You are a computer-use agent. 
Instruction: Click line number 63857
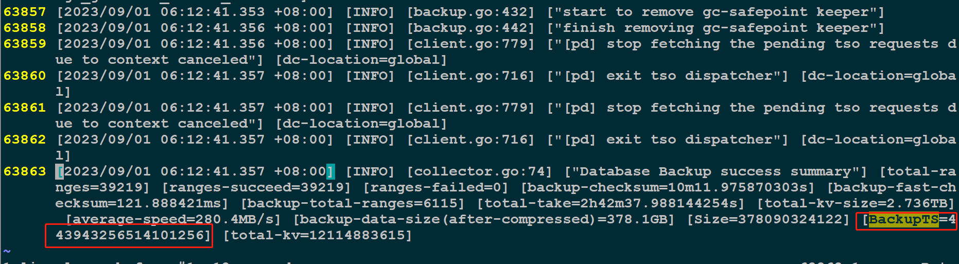tap(25, 12)
